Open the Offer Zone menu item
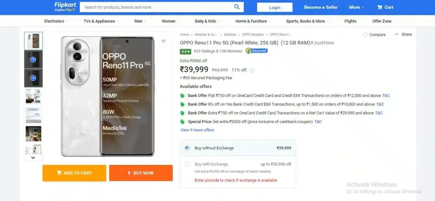This screenshot has height=201, width=435. tap(381, 21)
